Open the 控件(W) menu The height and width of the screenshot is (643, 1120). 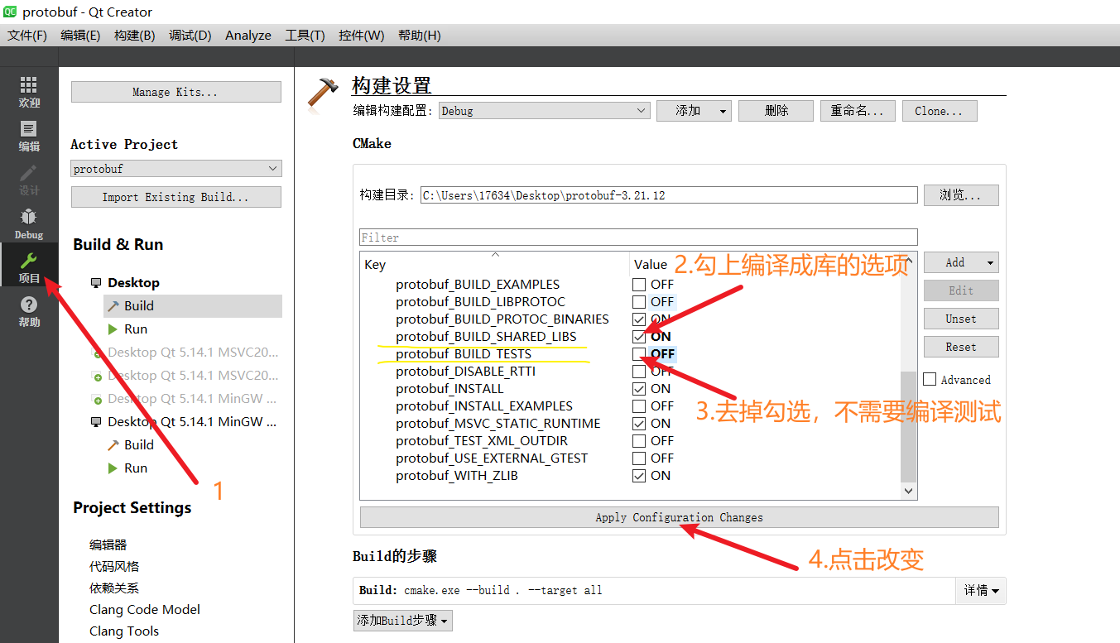click(x=362, y=36)
